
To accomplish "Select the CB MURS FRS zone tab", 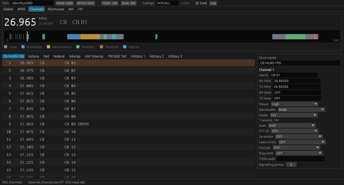I will (14, 56).
